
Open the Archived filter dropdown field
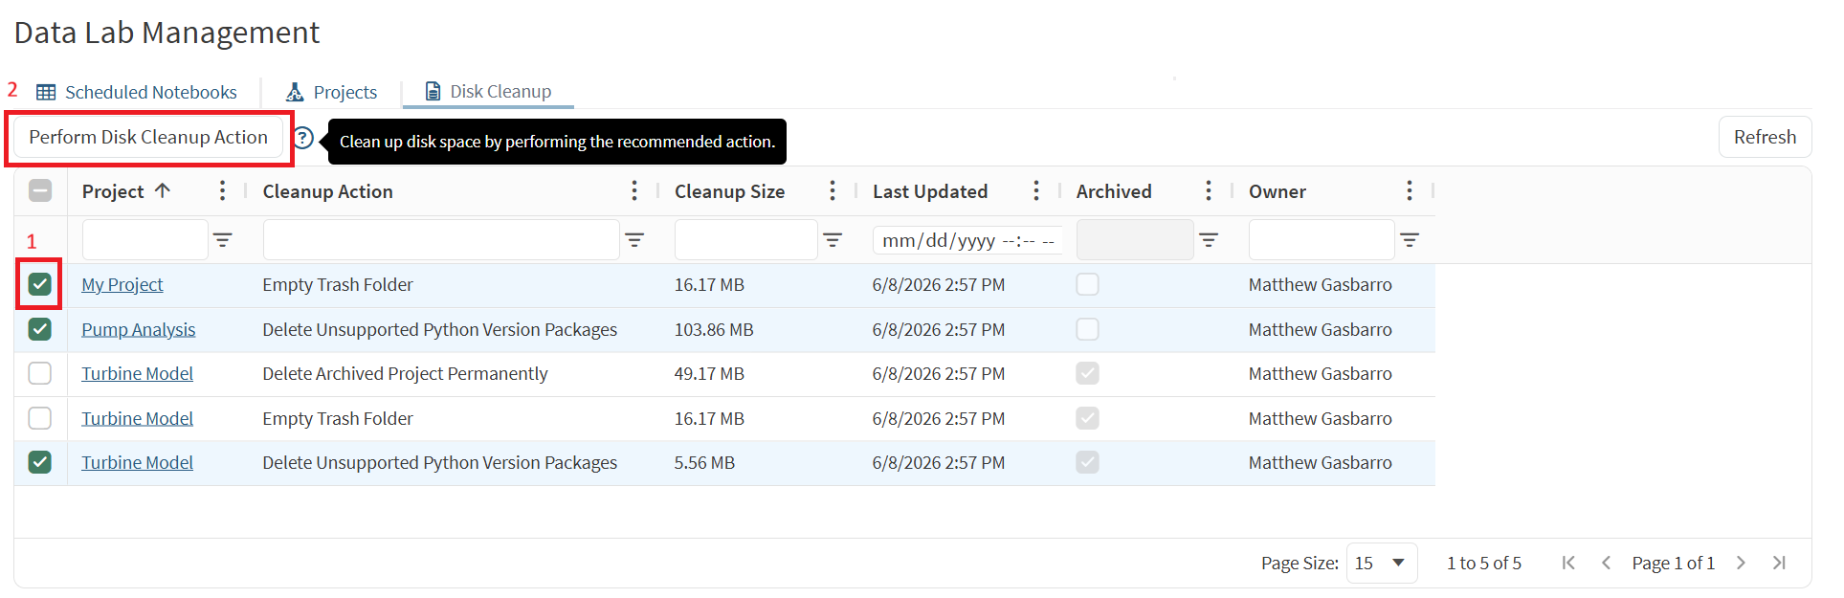click(1135, 239)
